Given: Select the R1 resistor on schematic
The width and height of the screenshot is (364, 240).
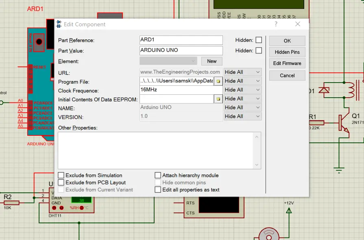Looking at the screenshot, I should pos(316,122).
